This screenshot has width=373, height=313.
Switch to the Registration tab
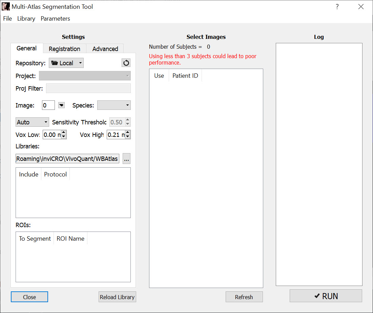[x=64, y=49]
